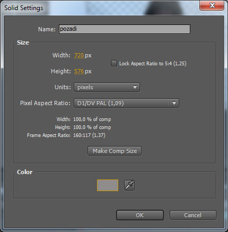Open the gray solid color swatch
Viewport: 228px width, 232px height.
(x=108, y=185)
